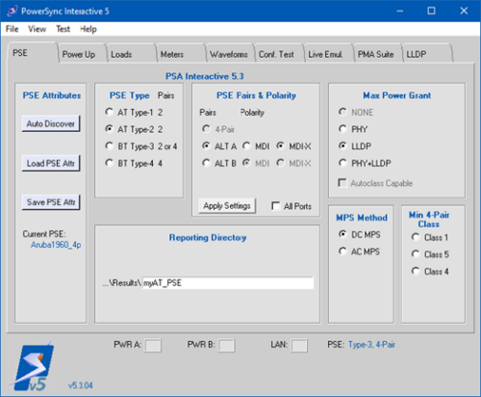Open the Test menu

click(x=63, y=29)
